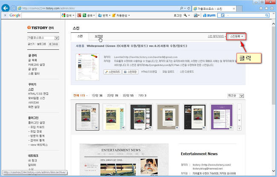This screenshot has height=177, width=277.
Task: Click 로그인 on the Google toolbar
Action: (178, 15)
